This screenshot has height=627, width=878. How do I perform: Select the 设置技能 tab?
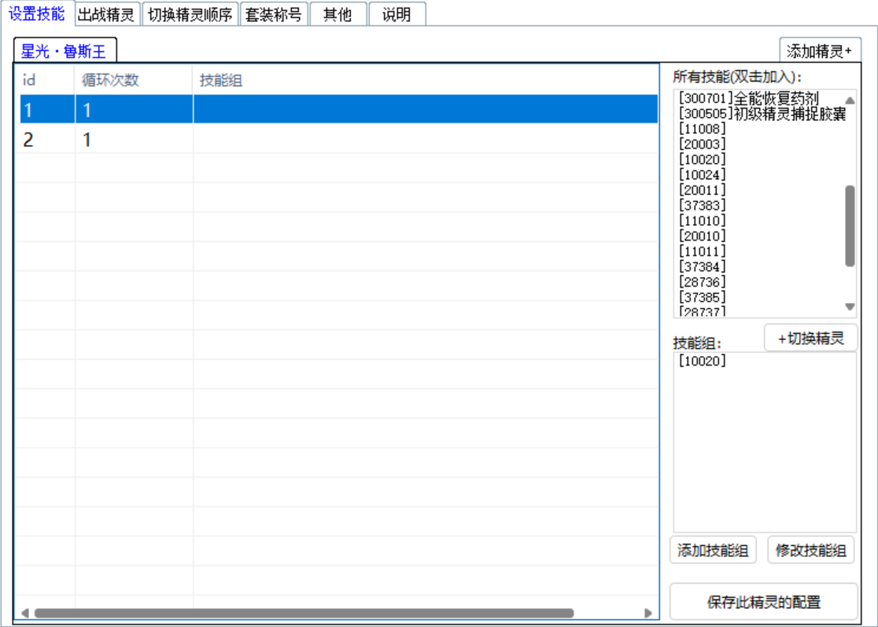coord(37,13)
